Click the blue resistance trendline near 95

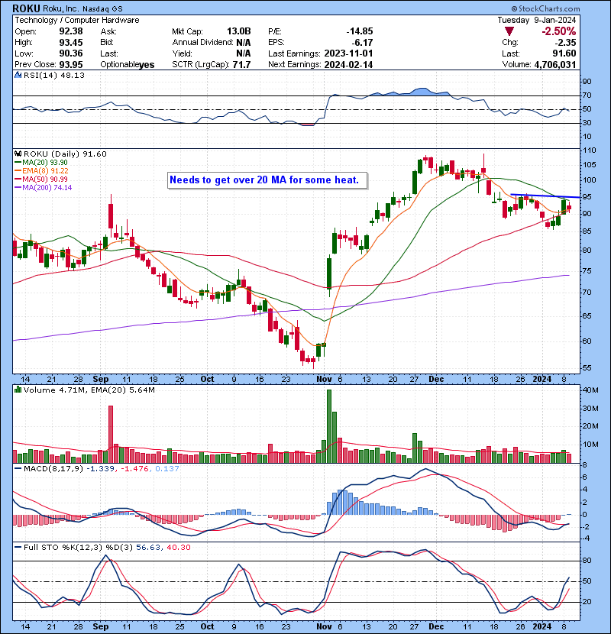545,196
